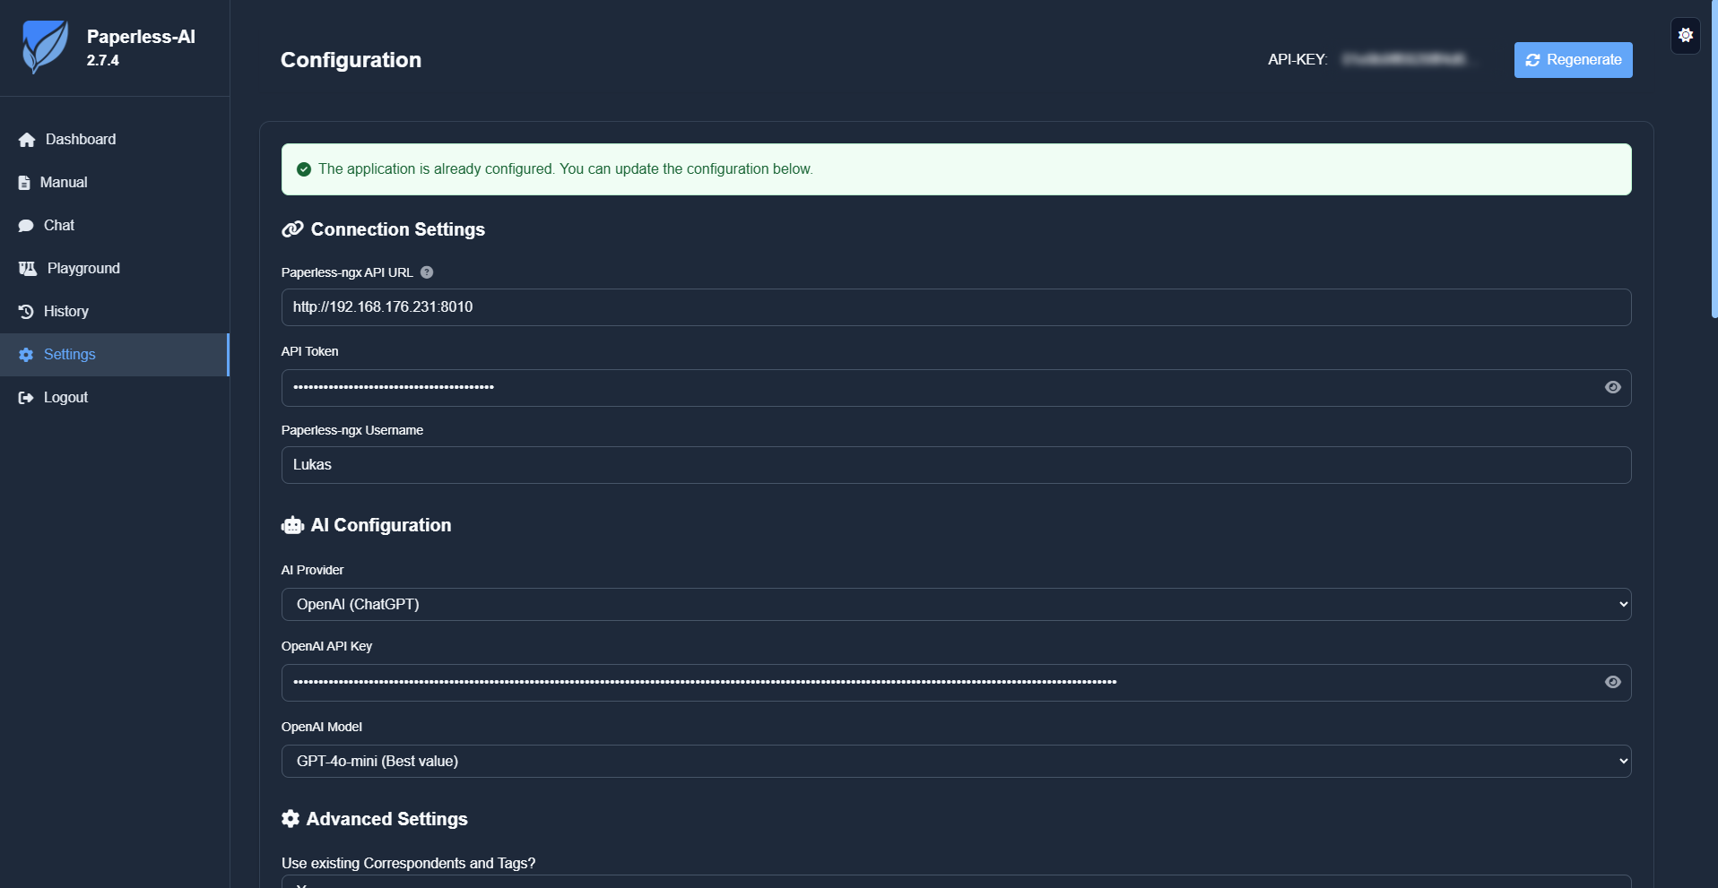The image size is (1718, 888).
Task: Show the API Token with eye icon
Action: point(1612,388)
